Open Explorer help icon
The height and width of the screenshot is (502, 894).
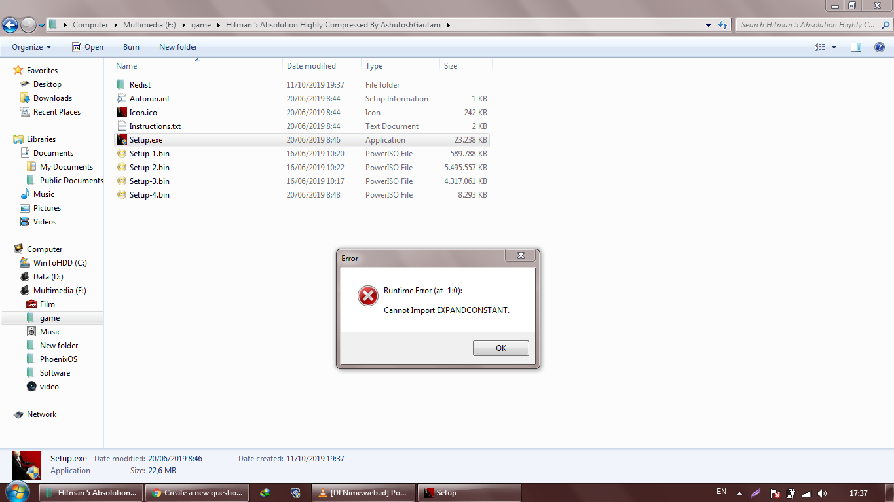[x=880, y=47]
